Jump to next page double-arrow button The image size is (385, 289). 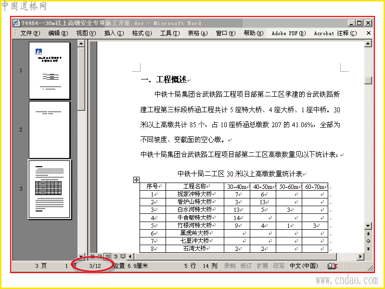(x=368, y=249)
